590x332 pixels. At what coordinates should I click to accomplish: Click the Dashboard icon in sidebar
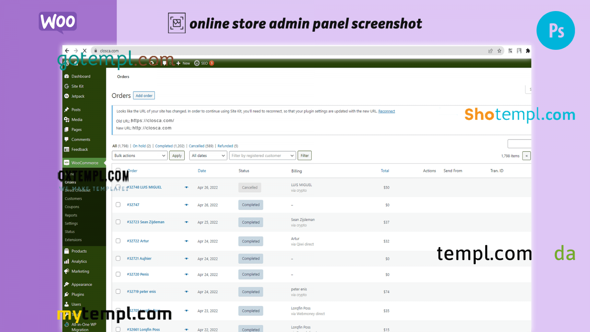(x=67, y=76)
